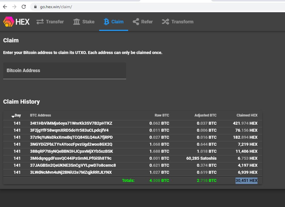Click the 76.156 HEX claimed value
Image resolution: width=285 pixels, height=207 pixels.
tap(246, 130)
